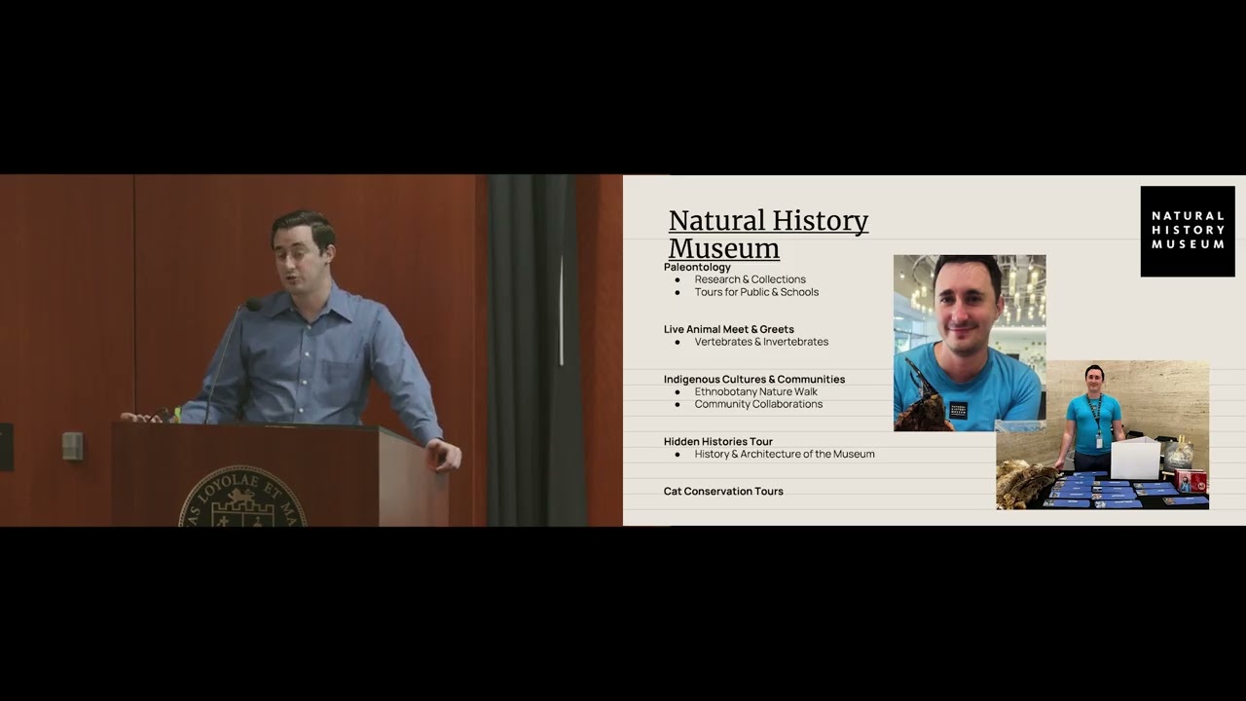Click 'History & Architecture of the Museum' bullet

[x=785, y=454]
